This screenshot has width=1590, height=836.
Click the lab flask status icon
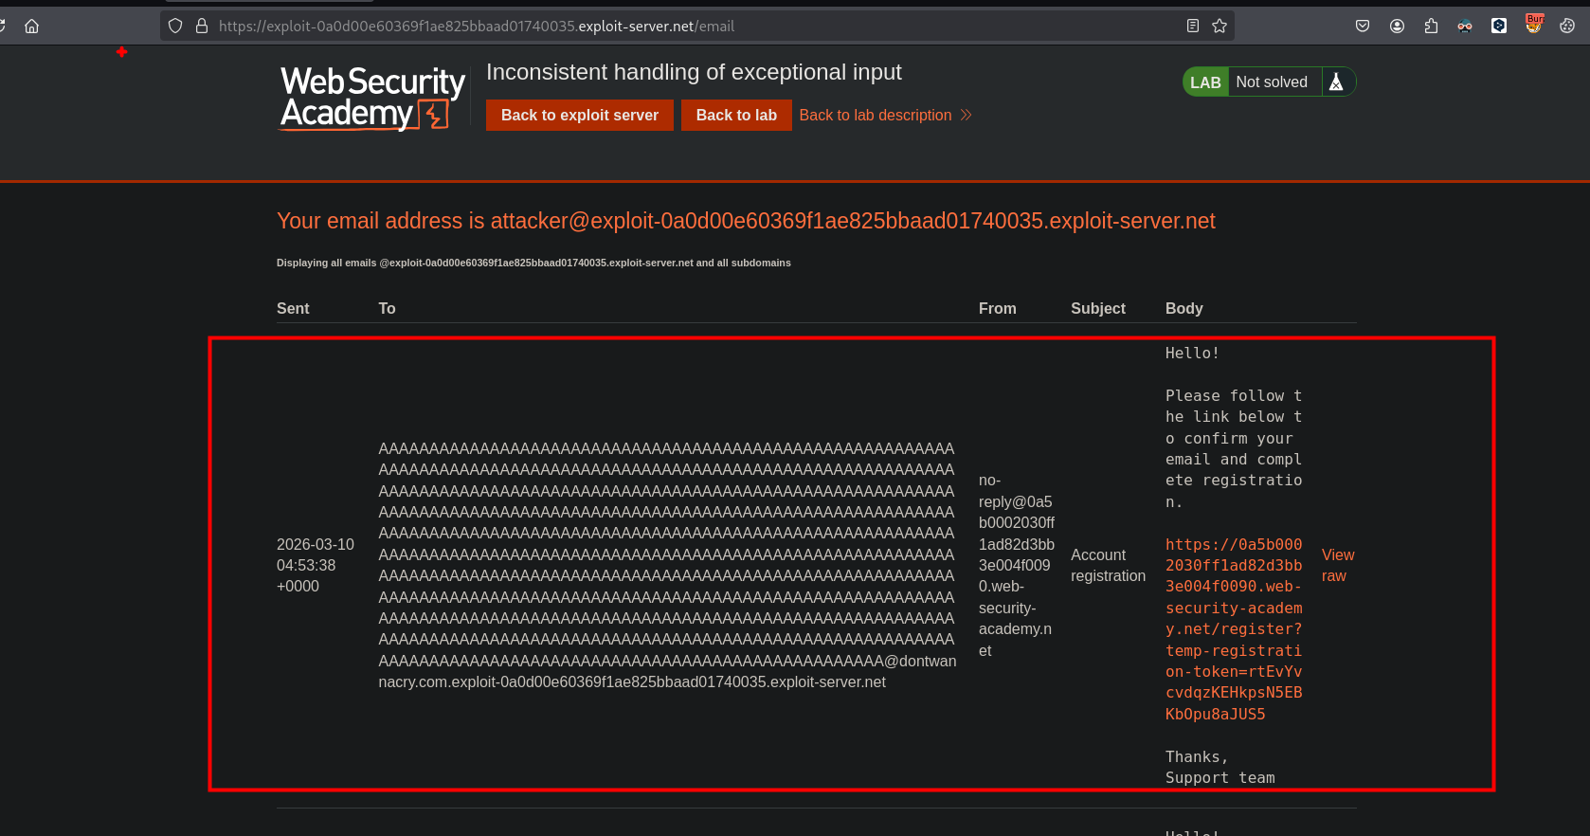point(1336,82)
